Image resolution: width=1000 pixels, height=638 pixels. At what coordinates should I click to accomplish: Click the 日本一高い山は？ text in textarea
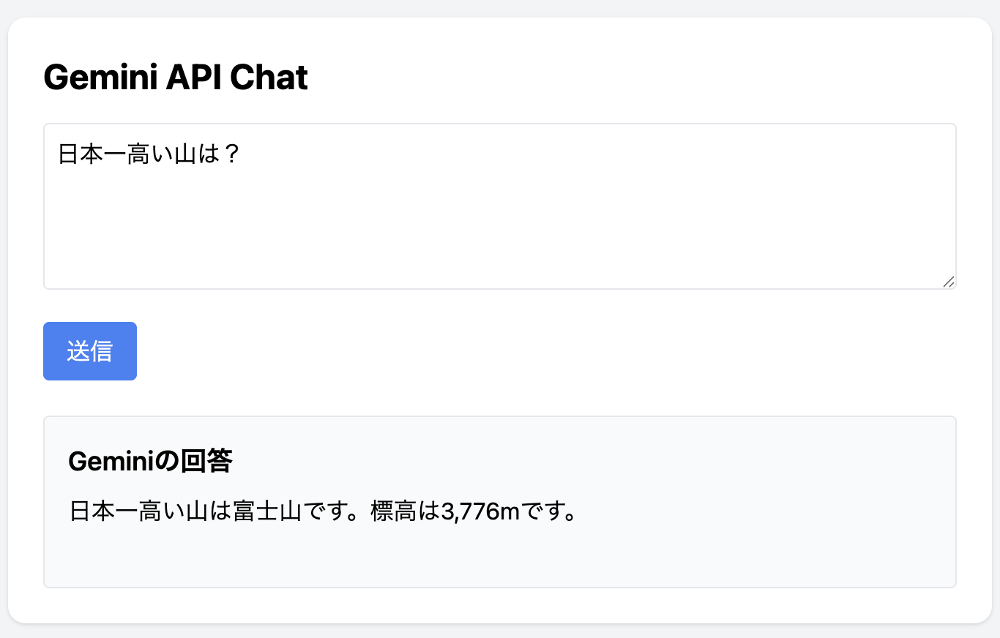tap(149, 154)
